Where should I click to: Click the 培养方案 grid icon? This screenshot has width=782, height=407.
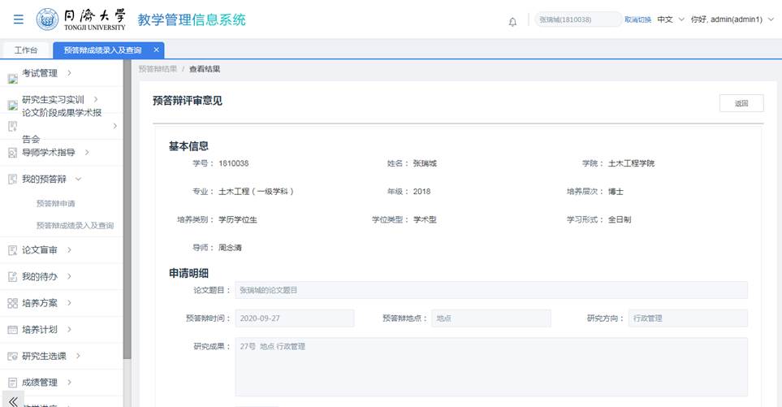(x=12, y=303)
